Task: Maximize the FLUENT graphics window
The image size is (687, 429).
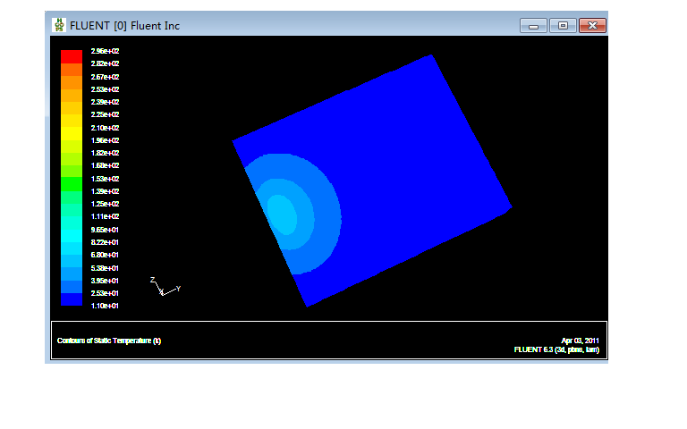Action: (563, 25)
